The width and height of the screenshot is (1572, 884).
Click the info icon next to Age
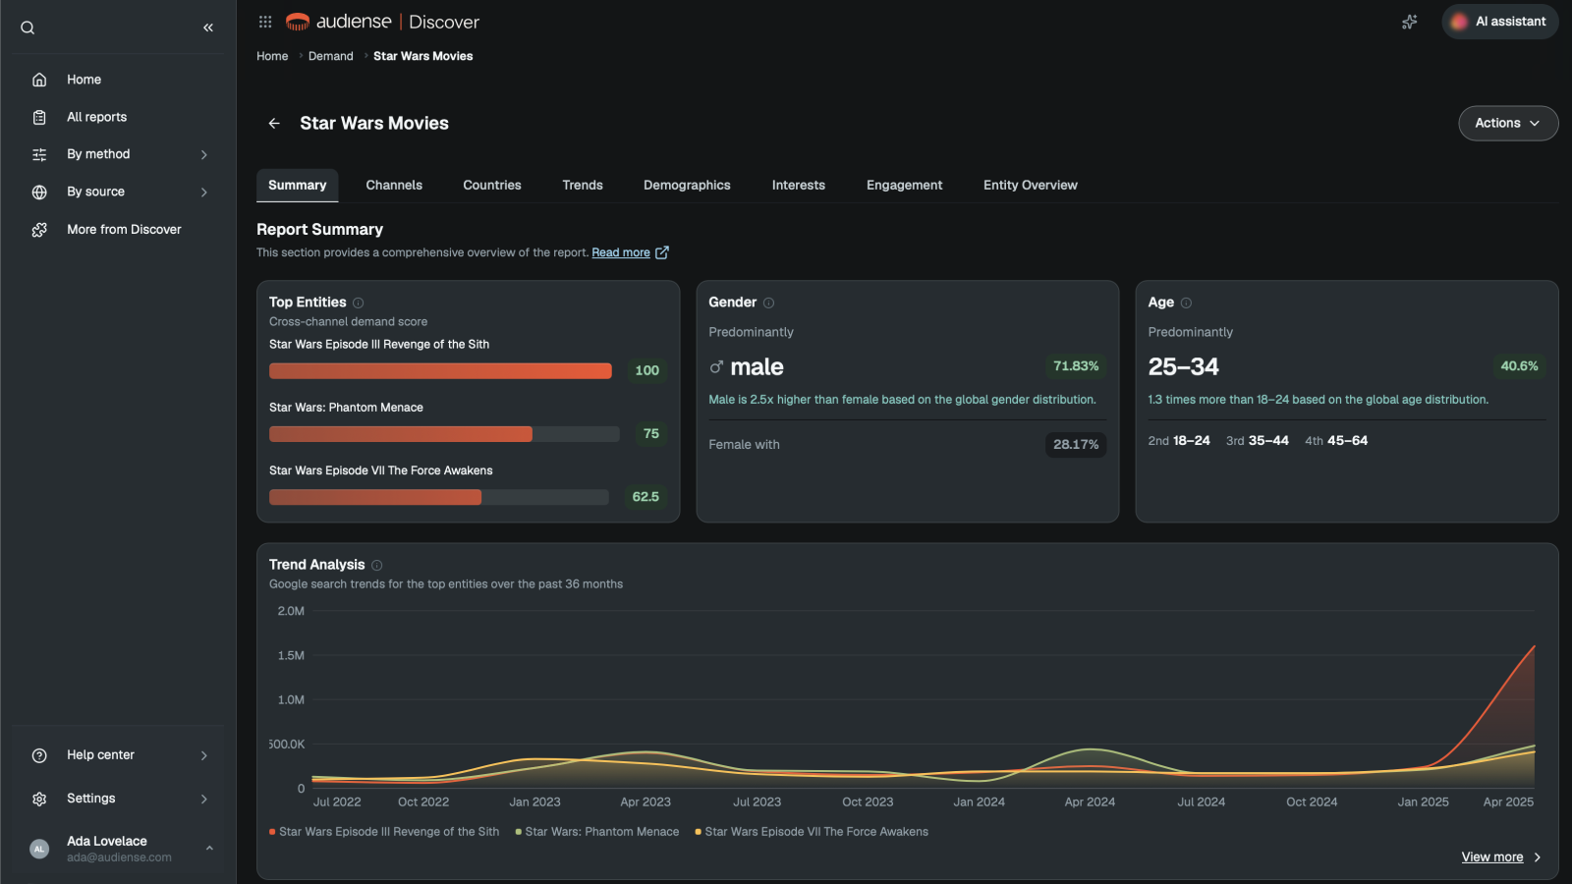click(x=1186, y=303)
